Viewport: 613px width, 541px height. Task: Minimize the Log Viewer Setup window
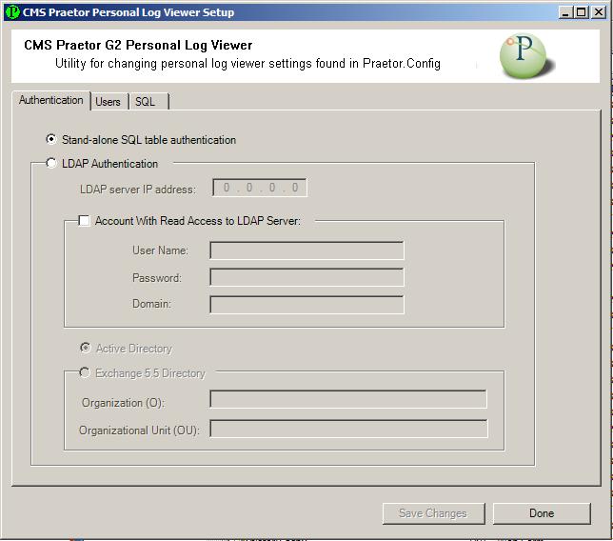pos(564,12)
